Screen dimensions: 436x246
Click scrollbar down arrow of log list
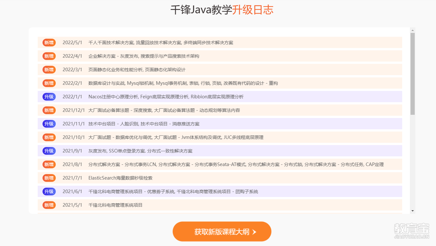pos(412,211)
